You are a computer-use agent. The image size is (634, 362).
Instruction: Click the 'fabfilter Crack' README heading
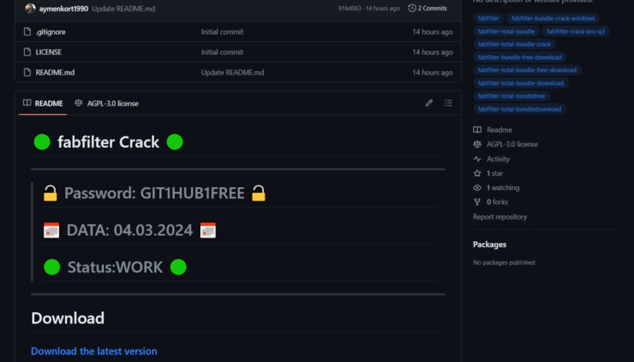[109, 143]
